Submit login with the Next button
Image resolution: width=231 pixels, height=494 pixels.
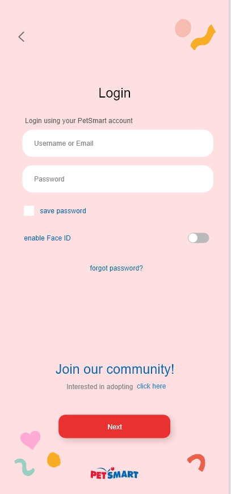click(115, 427)
